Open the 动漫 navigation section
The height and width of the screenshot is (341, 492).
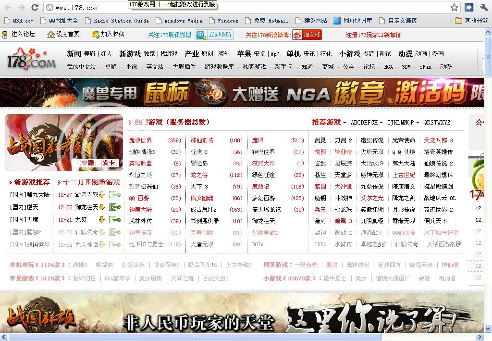(406, 54)
